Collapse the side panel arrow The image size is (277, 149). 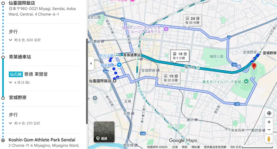[91, 64]
